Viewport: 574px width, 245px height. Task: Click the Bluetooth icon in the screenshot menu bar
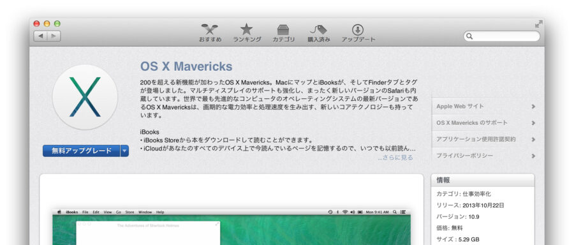click(x=337, y=212)
